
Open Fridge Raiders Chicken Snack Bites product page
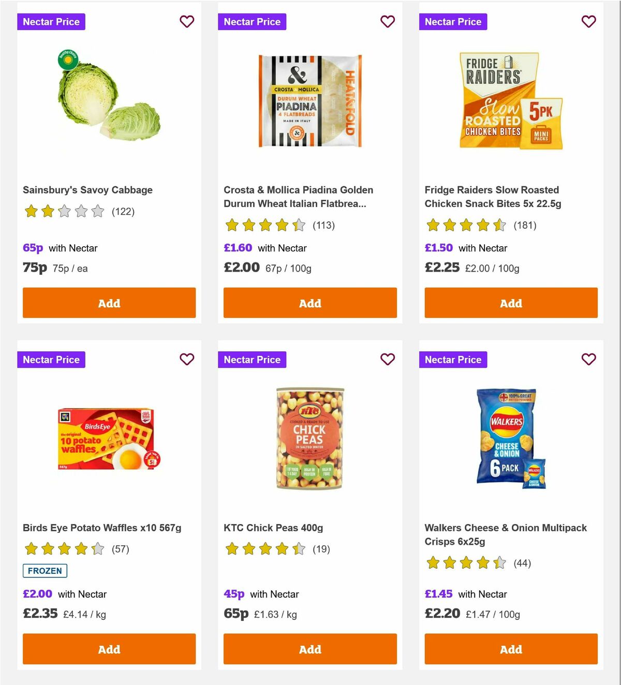coord(492,197)
